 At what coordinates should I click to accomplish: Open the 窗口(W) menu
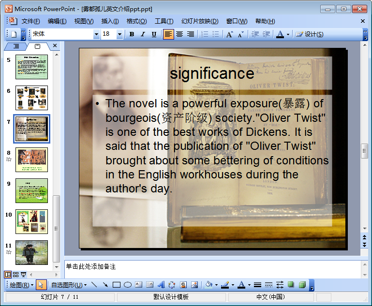click(237, 21)
